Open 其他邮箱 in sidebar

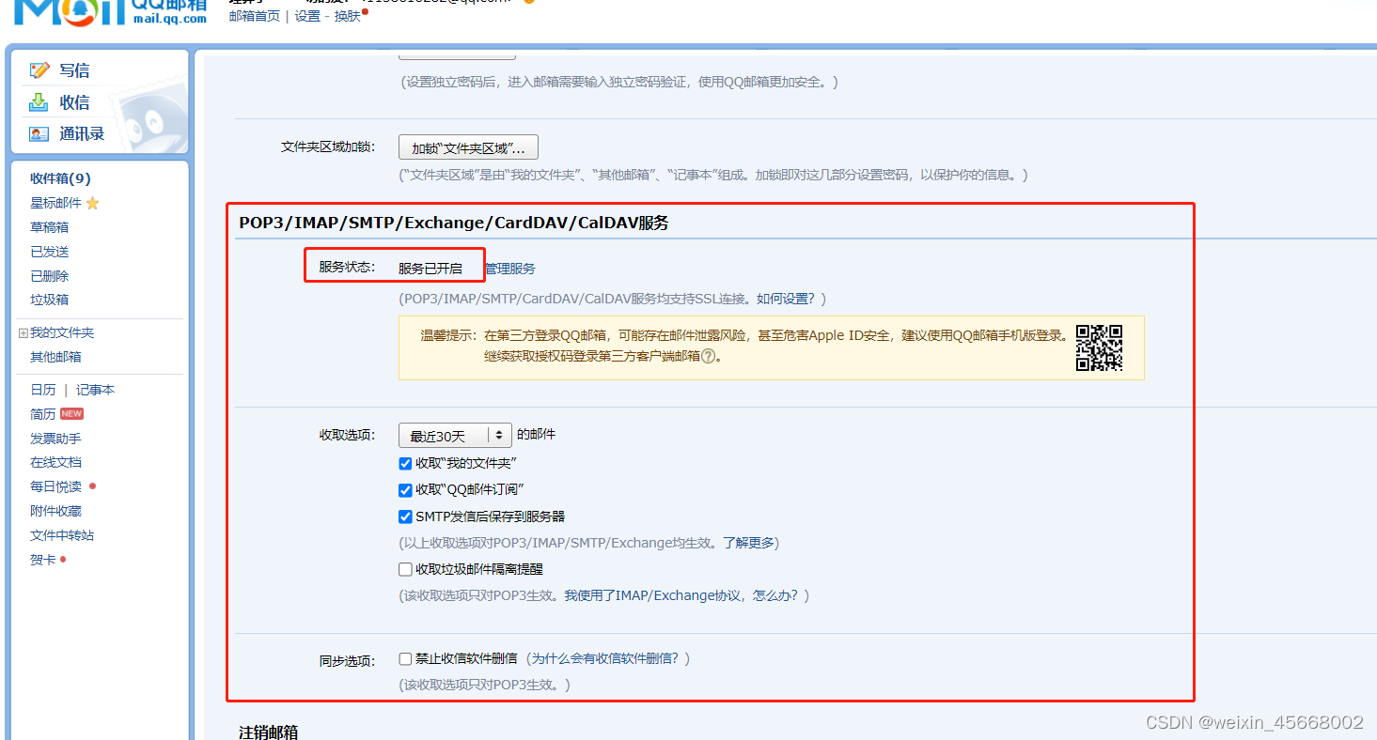tap(55, 357)
